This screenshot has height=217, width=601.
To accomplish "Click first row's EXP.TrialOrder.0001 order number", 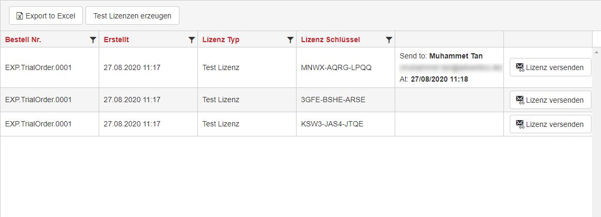I will tap(39, 68).
